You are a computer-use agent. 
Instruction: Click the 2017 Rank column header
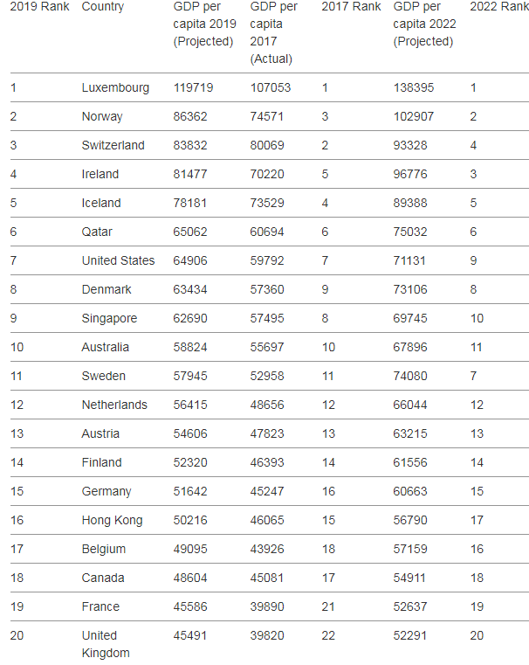[x=351, y=7]
